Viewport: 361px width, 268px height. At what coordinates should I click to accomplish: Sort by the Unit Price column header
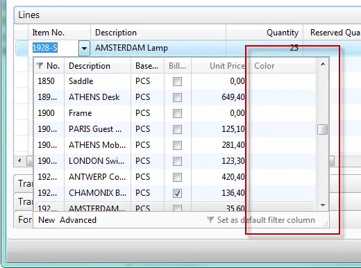(x=227, y=66)
